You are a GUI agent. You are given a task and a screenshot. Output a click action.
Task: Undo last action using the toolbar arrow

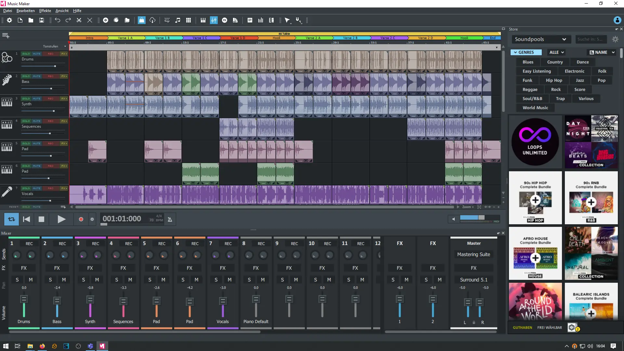coord(58,20)
